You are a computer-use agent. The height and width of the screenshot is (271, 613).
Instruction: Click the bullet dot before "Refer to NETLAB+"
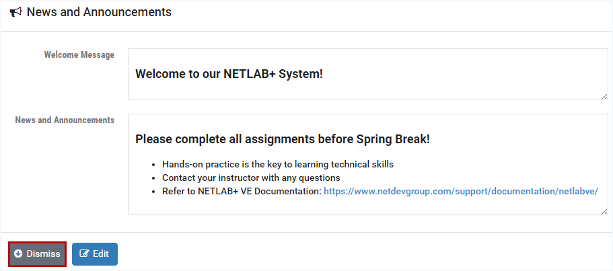[153, 192]
